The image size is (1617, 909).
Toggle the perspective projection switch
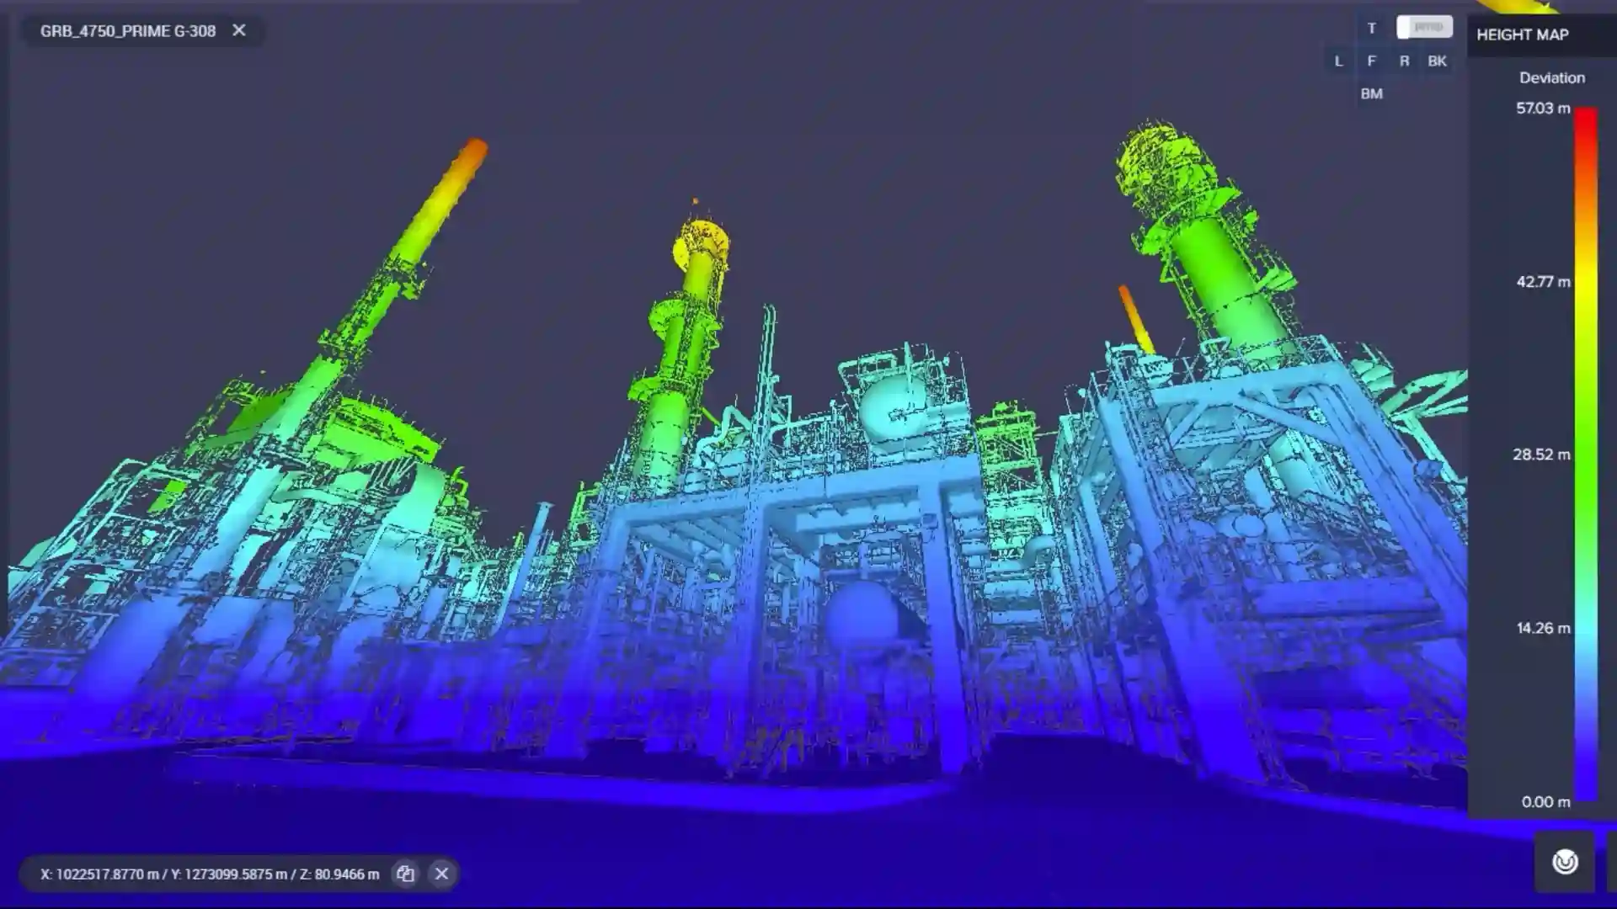1424,27
